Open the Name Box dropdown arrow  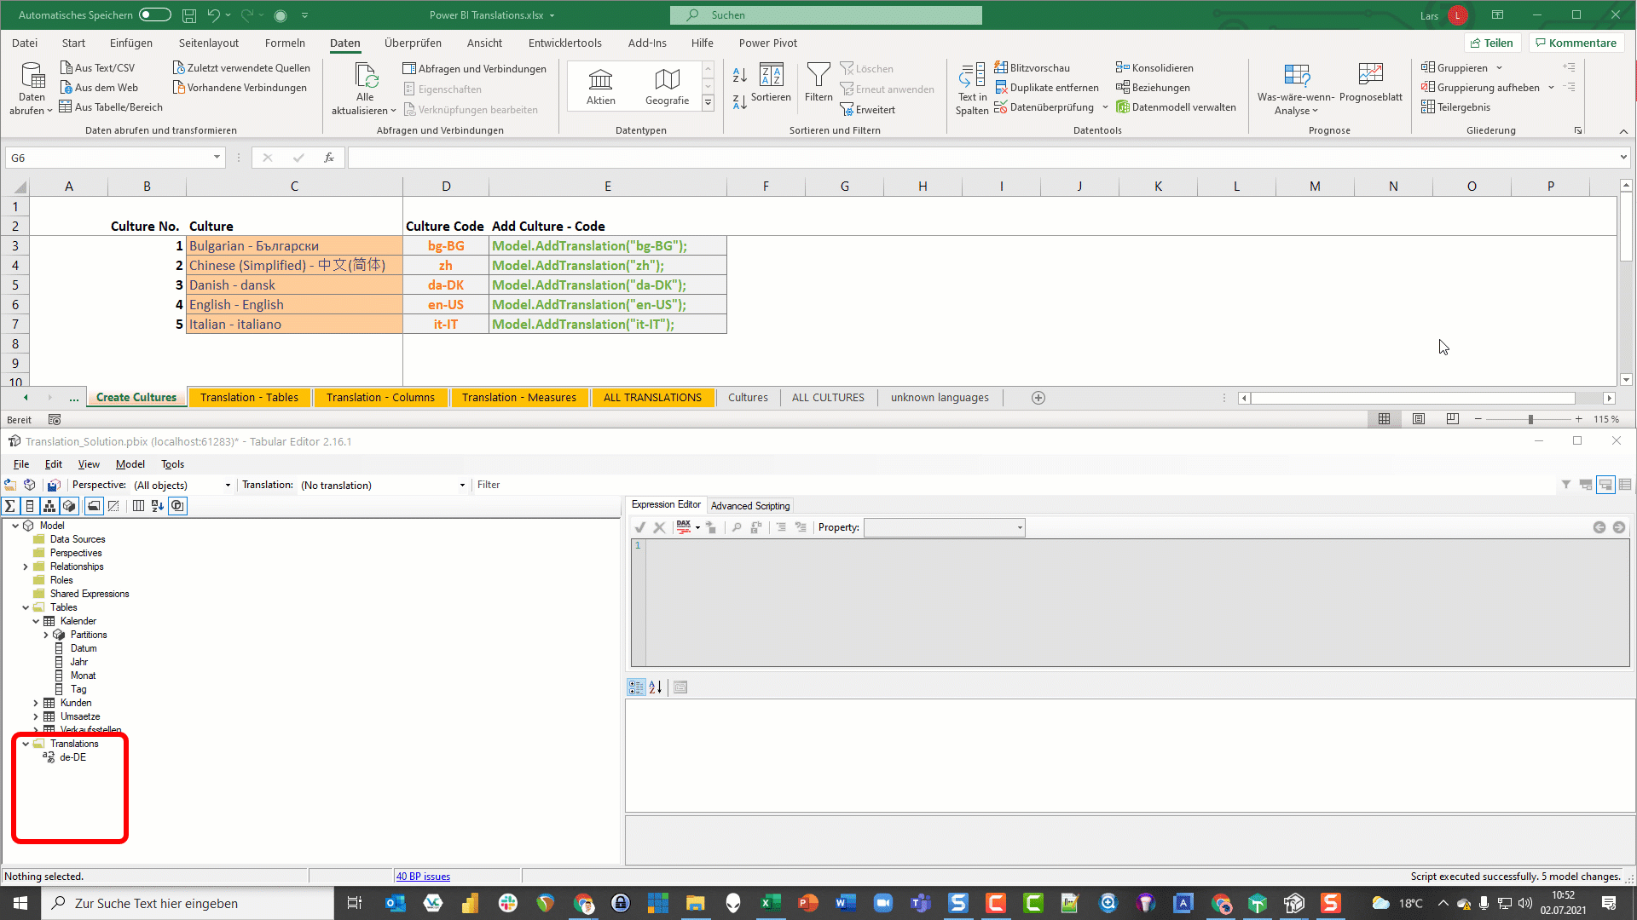point(217,158)
